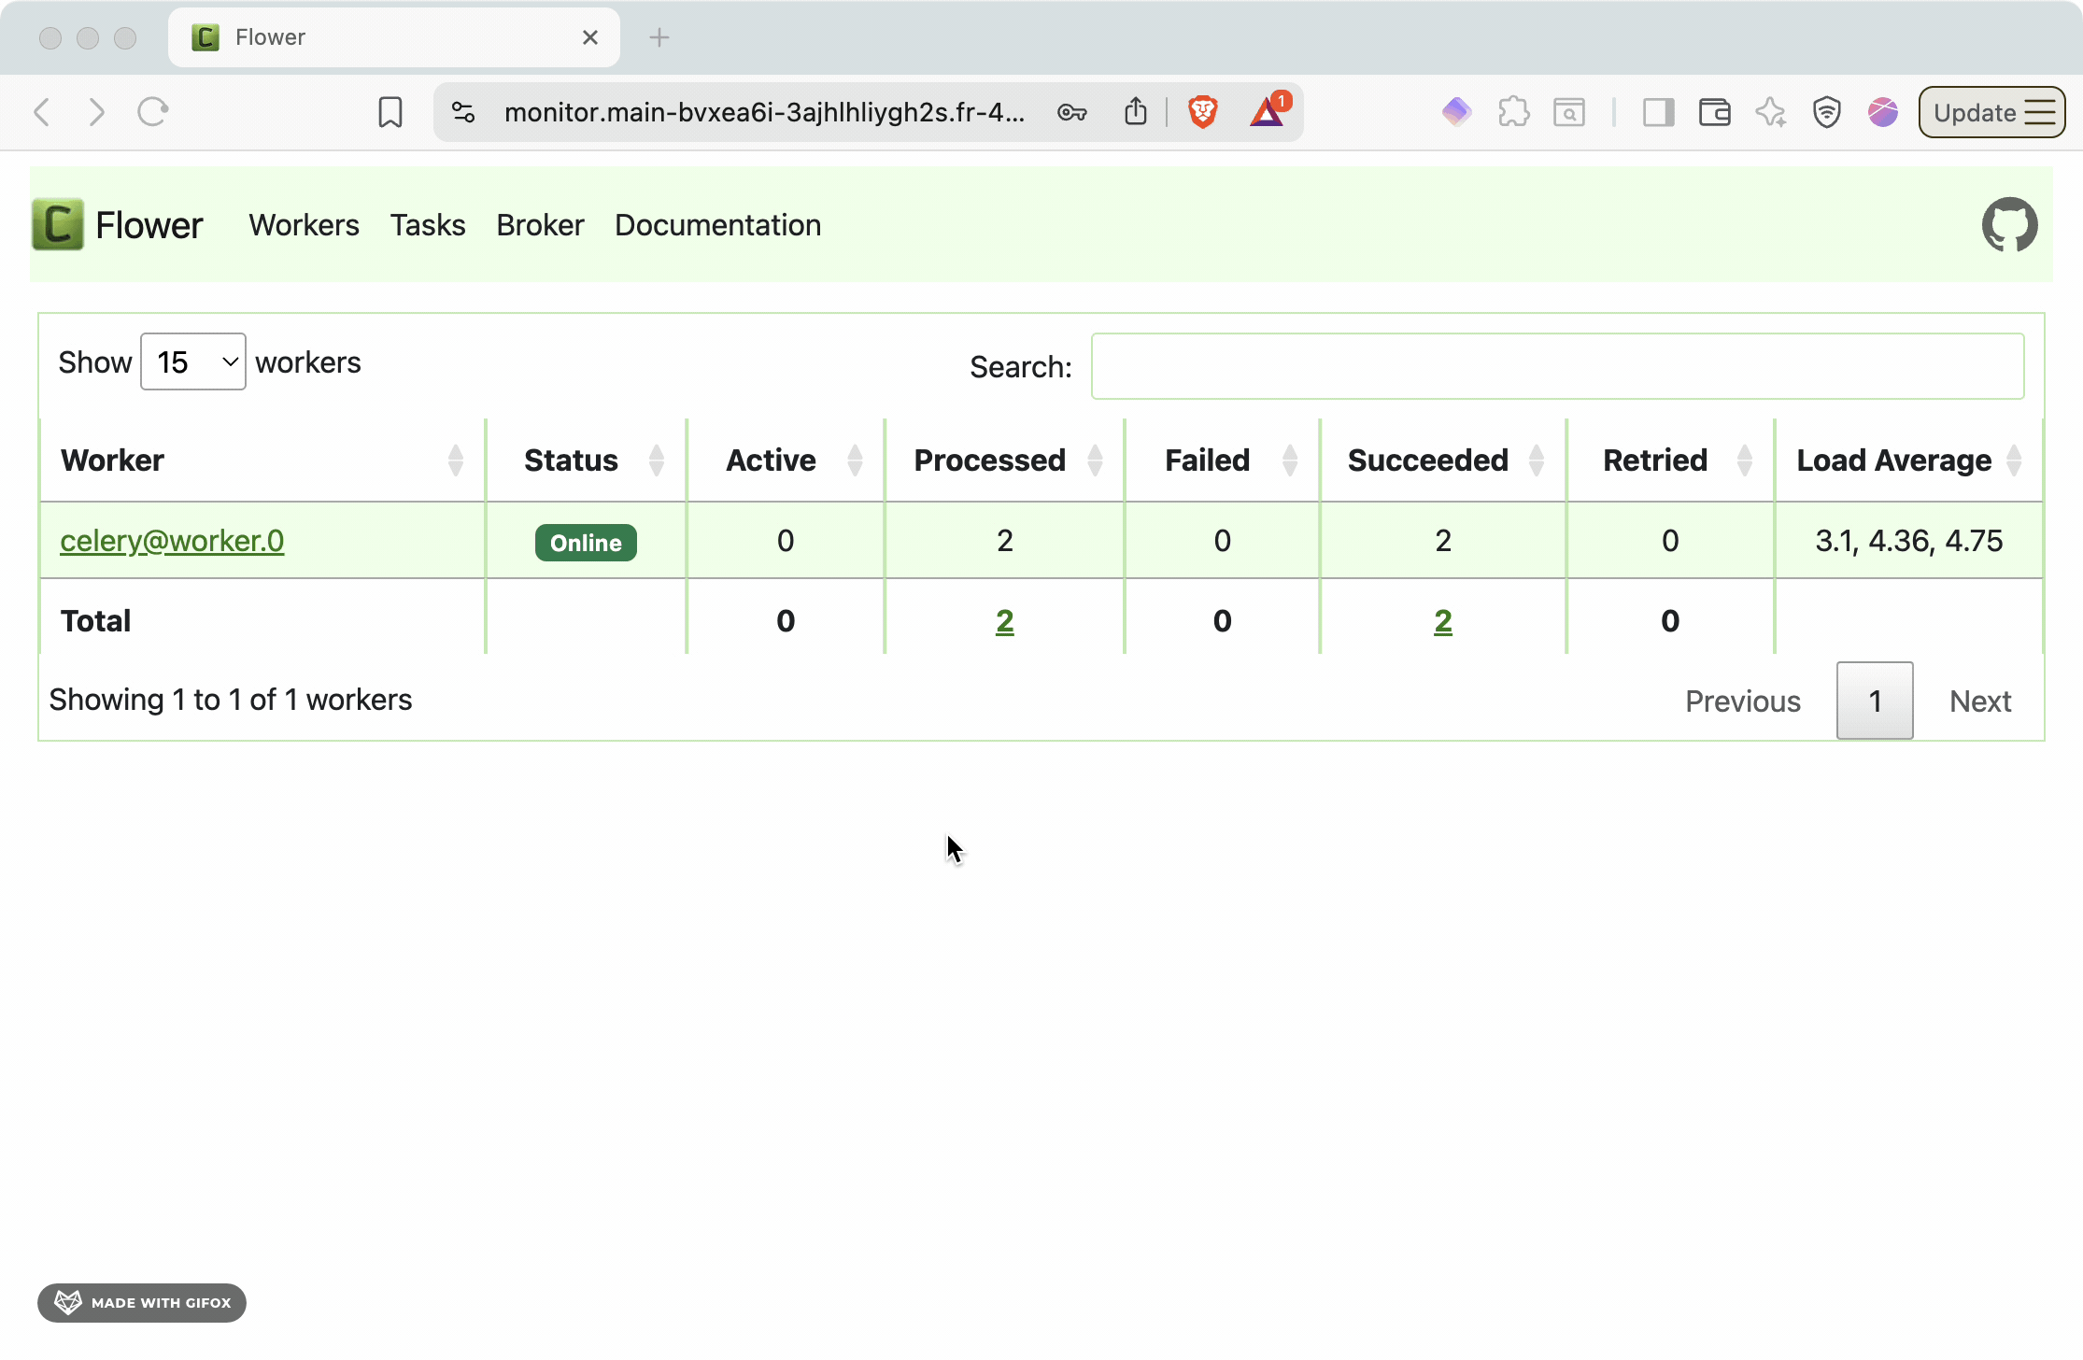This screenshot has width=2083, height=1360.
Task: Go to the Tasks page
Action: [428, 225]
